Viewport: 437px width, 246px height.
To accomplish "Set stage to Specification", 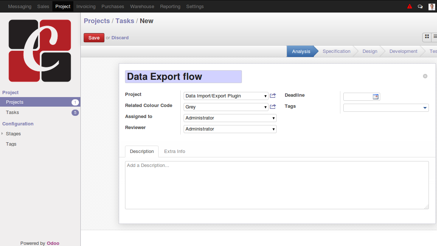I will point(336,51).
